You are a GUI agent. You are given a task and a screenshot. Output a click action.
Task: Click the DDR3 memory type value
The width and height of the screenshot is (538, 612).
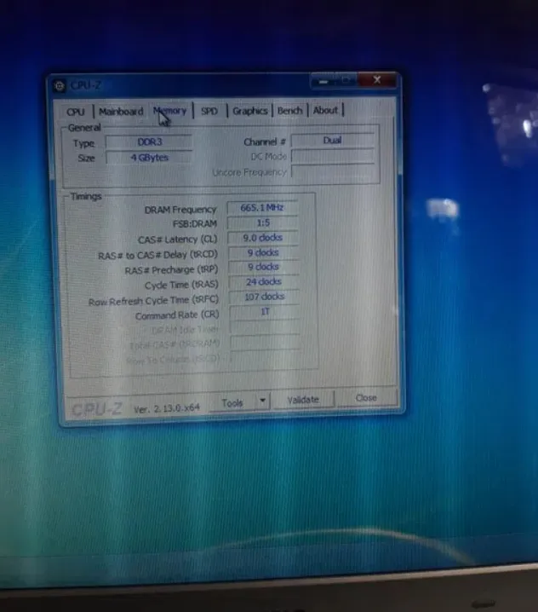pos(149,142)
